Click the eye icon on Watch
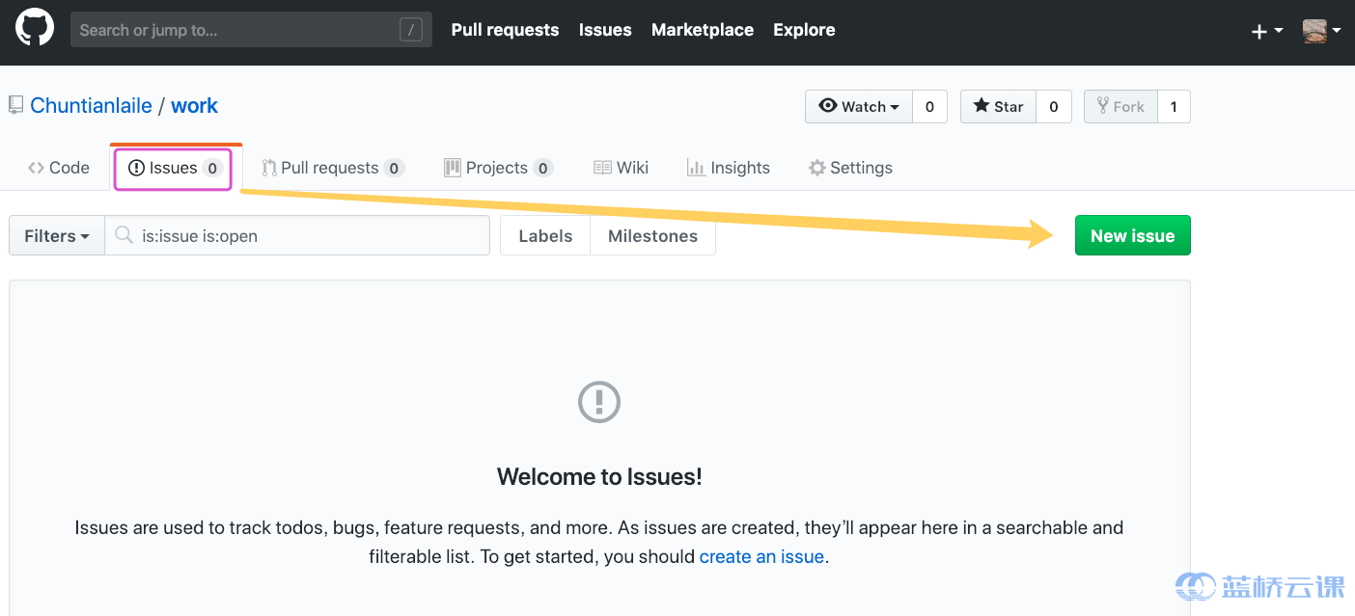The image size is (1355, 616). [x=827, y=106]
